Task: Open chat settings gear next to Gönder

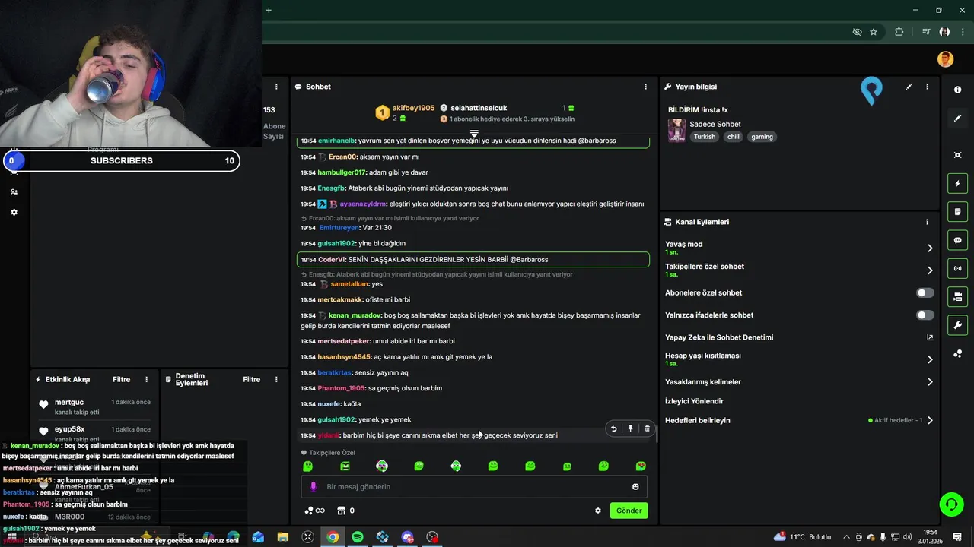Action: (x=597, y=511)
